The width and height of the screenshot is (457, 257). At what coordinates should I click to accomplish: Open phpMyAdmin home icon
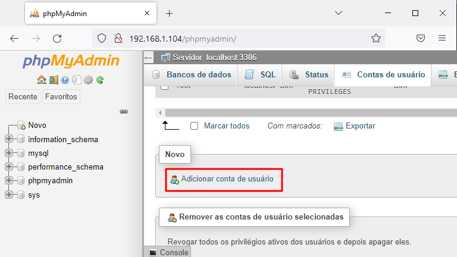click(x=42, y=80)
